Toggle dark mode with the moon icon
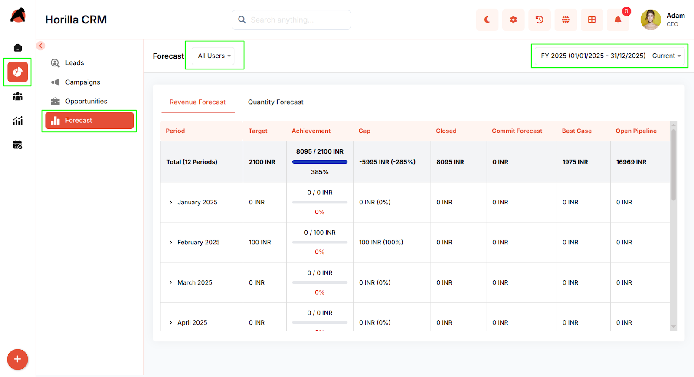 pyautogui.click(x=487, y=20)
